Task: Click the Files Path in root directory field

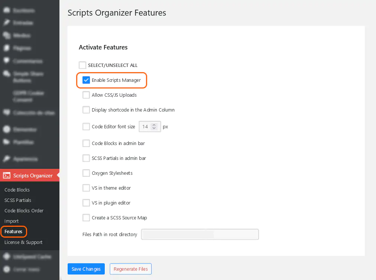Action: [200, 235]
